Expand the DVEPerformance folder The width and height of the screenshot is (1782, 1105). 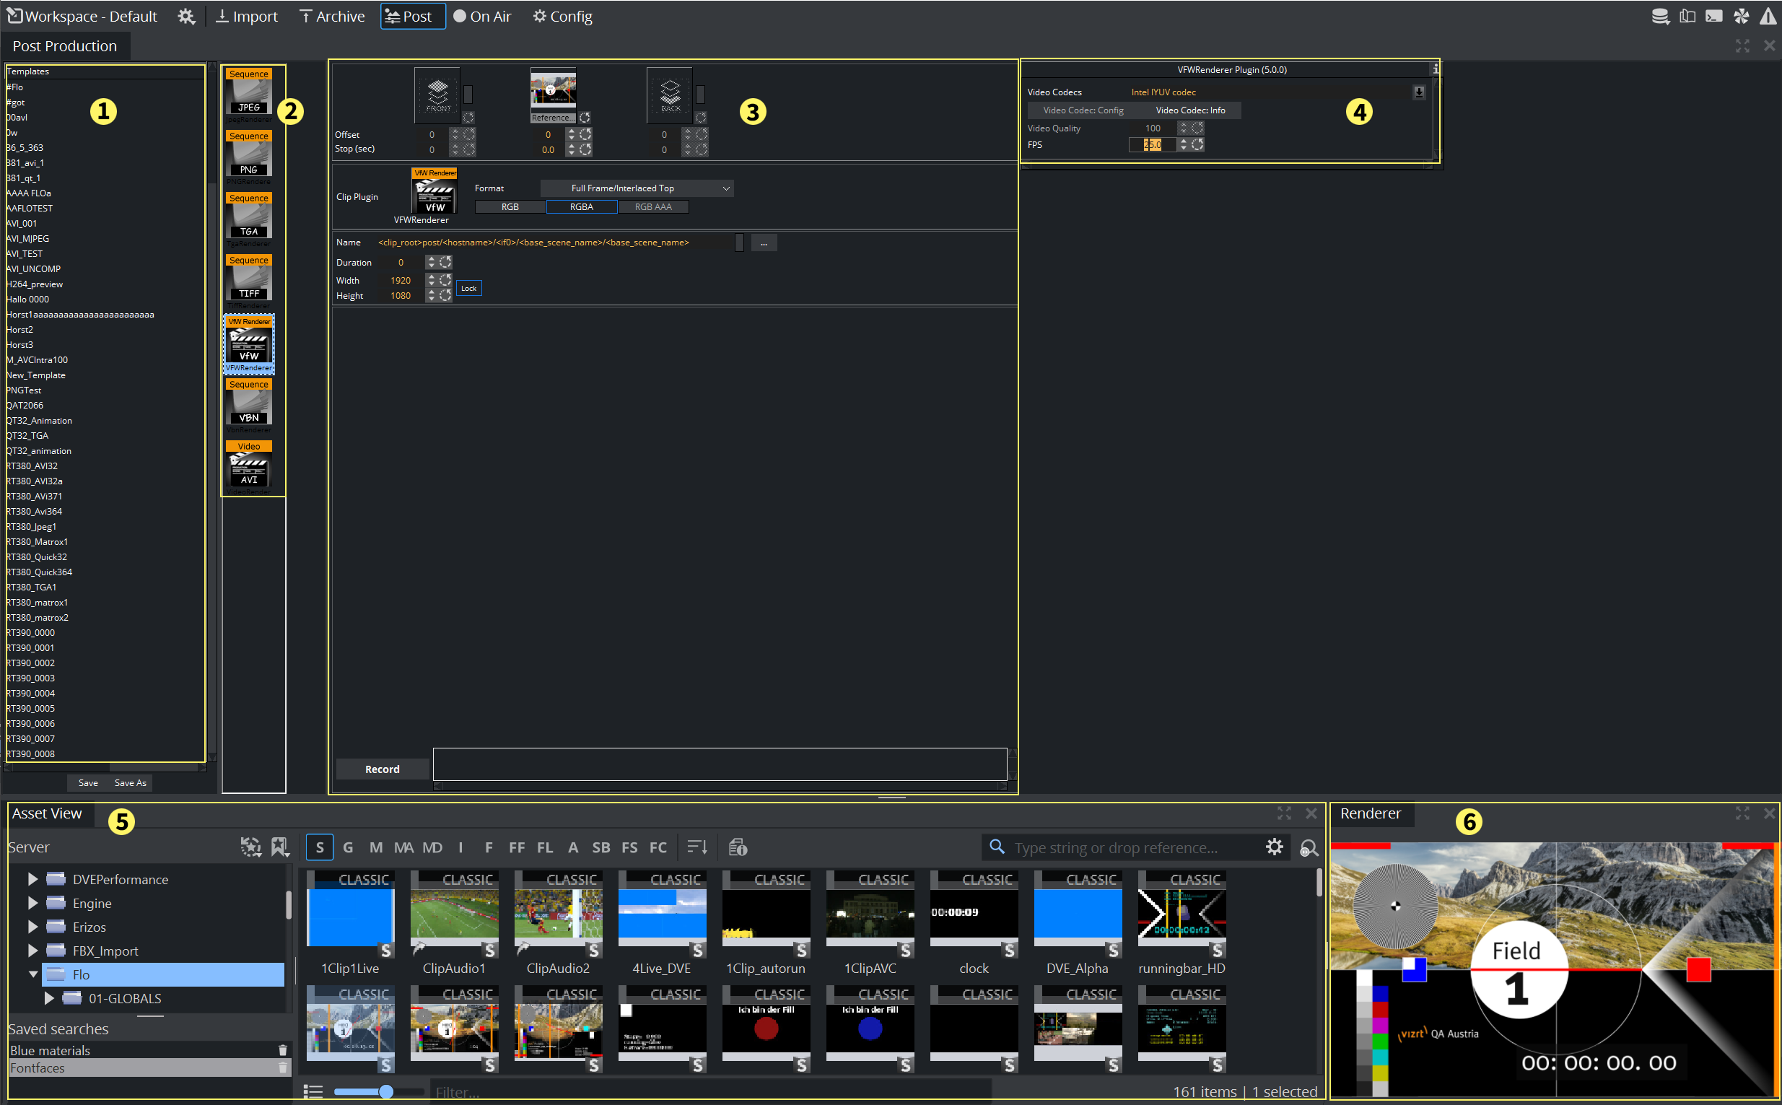pyautogui.click(x=32, y=879)
